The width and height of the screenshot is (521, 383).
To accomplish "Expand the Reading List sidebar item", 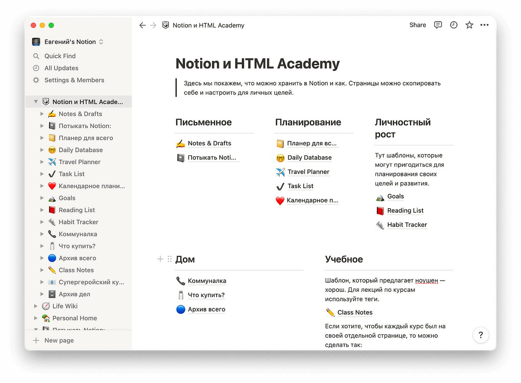I will coord(42,210).
